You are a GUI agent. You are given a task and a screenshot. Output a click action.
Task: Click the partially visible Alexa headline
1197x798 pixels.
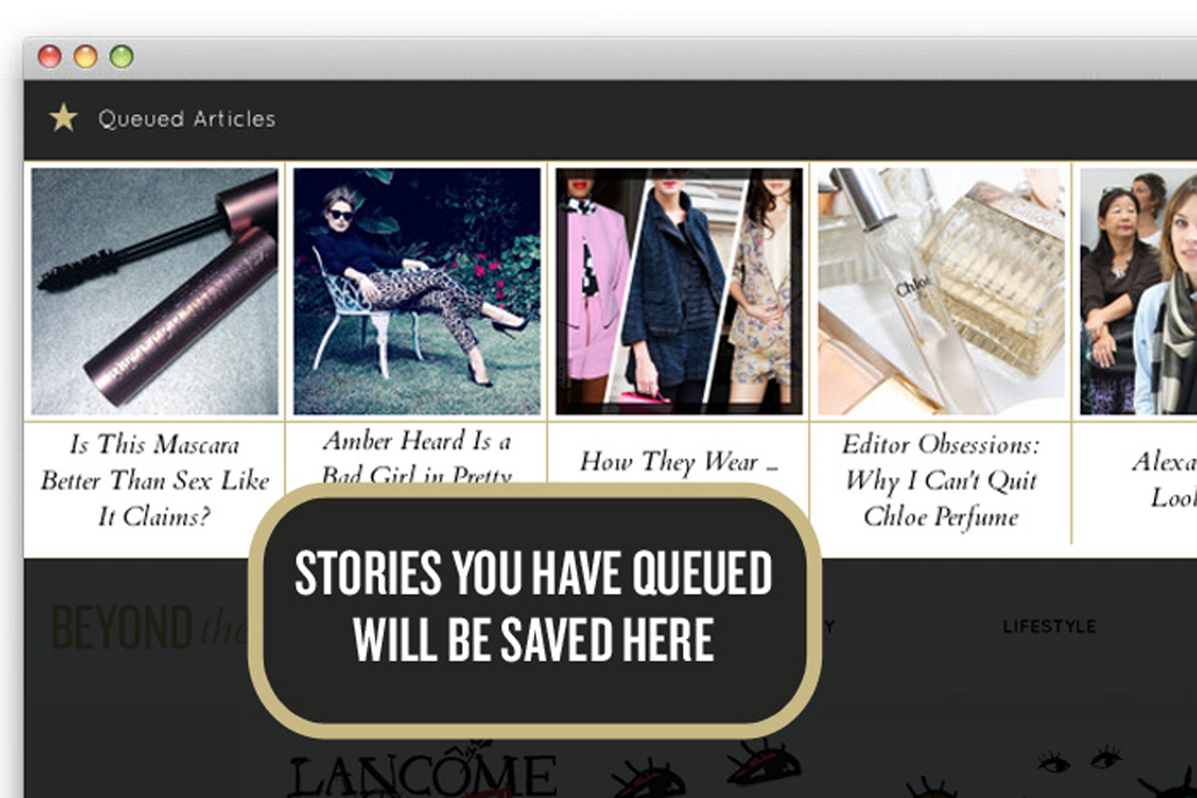[x=1164, y=479]
